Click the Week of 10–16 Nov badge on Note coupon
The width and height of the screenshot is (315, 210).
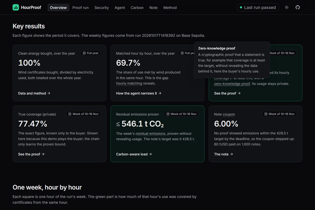(x=279, y=114)
